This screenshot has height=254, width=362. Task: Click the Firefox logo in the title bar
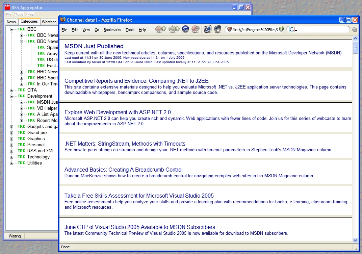click(63, 20)
